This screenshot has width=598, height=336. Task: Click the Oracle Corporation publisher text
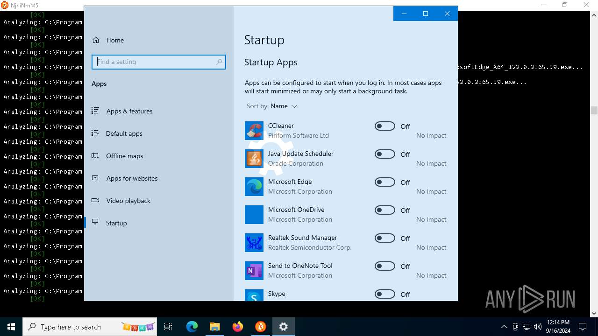click(296, 163)
